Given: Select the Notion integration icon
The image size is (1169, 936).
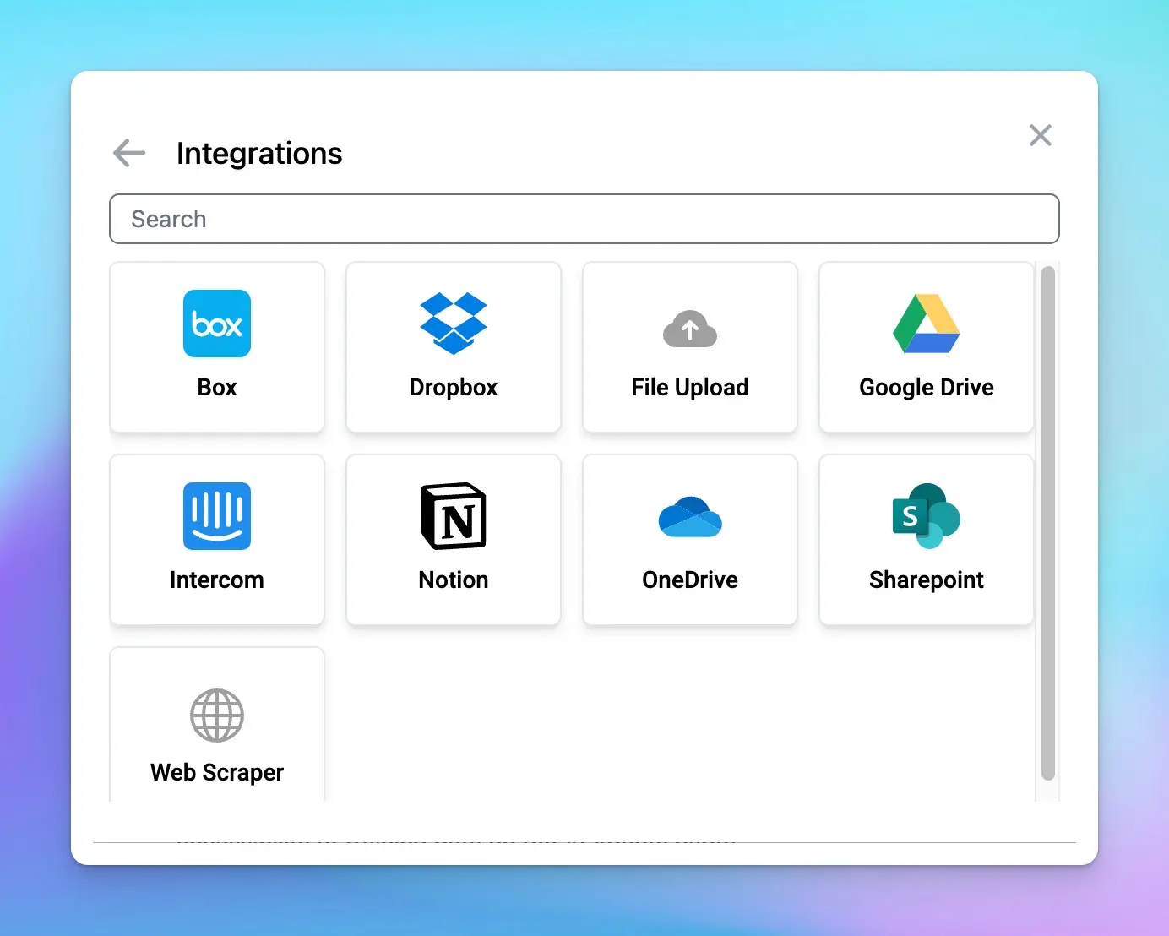Looking at the screenshot, I should pyautogui.click(x=454, y=516).
